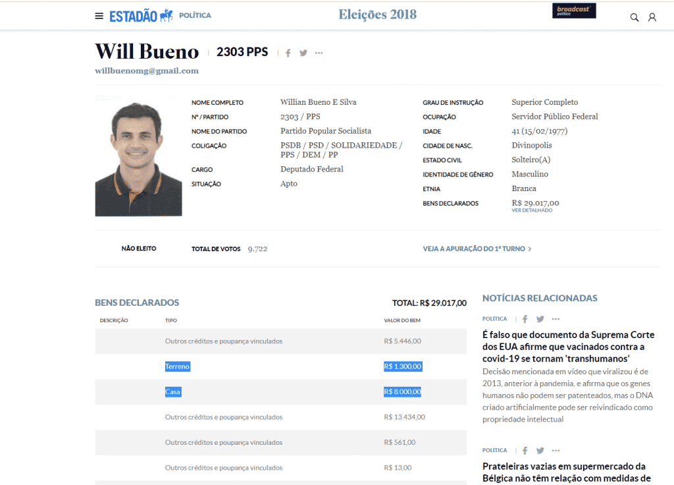Open the search magnifier icon
The width and height of the screenshot is (674, 485).
click(x=634, y=17)
